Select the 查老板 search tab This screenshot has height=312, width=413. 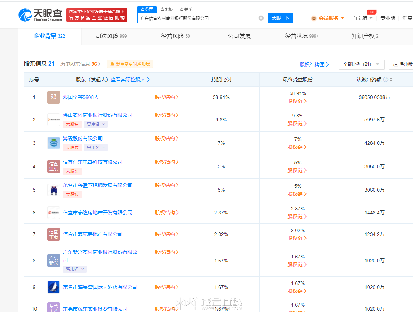(x=166, y=10)
